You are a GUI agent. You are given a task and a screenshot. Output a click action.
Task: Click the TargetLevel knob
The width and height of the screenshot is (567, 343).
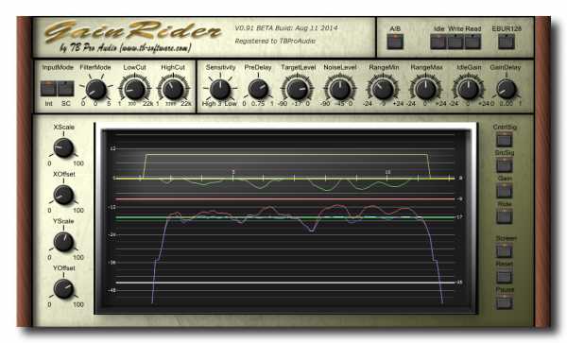tap(298, 89)
